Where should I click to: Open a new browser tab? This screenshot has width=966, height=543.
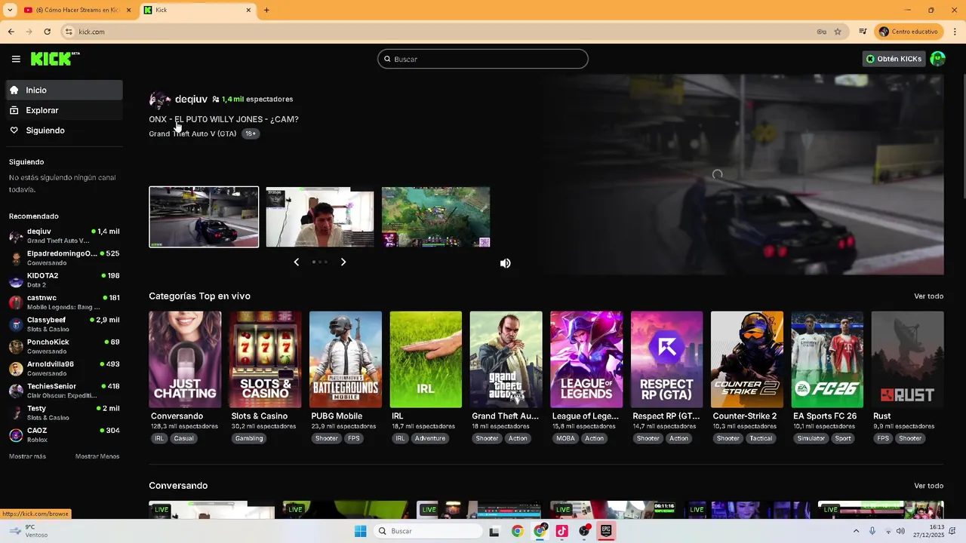pos(266,10)
